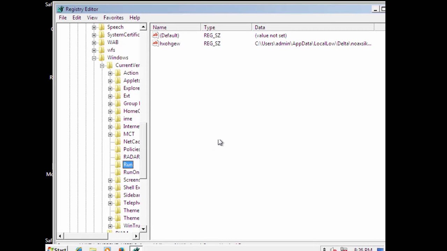Click the NetCac folder icon
The image size is (447, 251).
coord(118,142)
